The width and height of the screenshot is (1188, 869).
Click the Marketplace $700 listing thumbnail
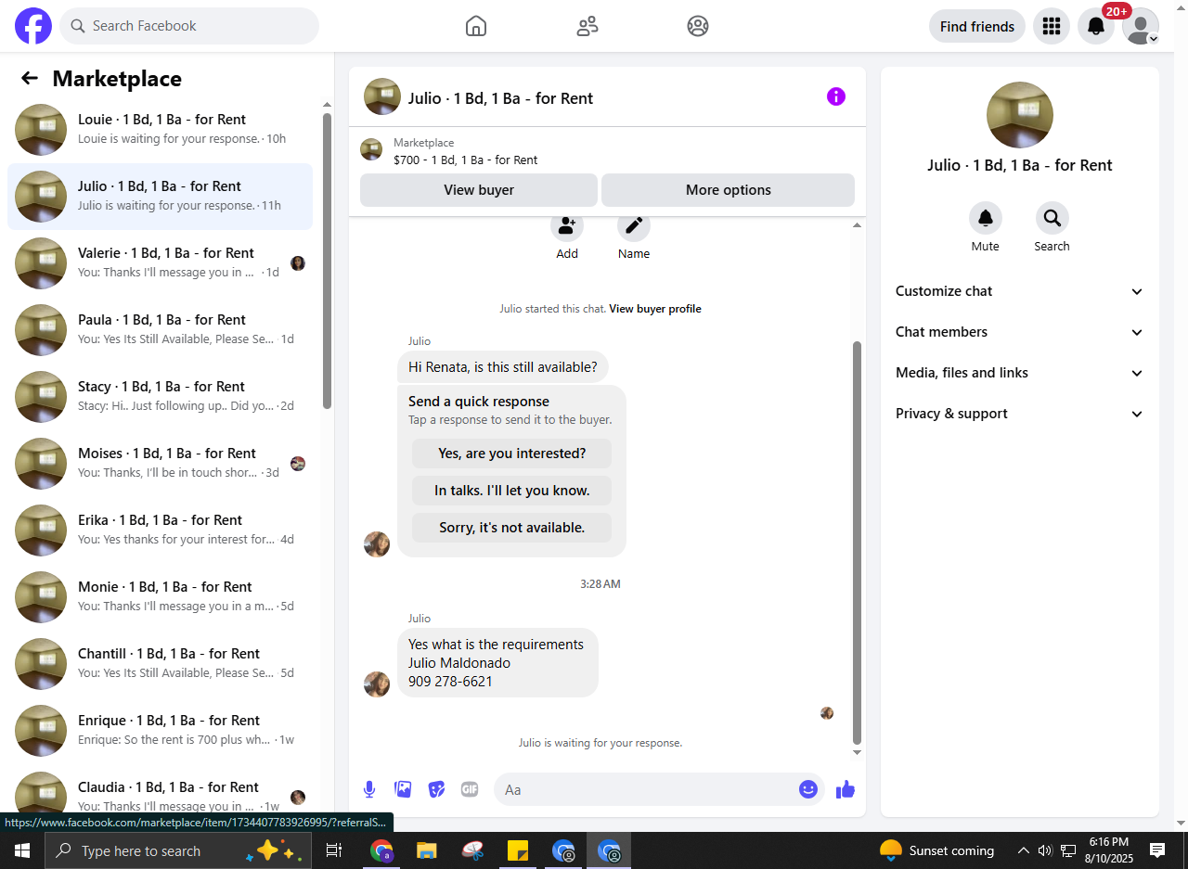(371, 149)
